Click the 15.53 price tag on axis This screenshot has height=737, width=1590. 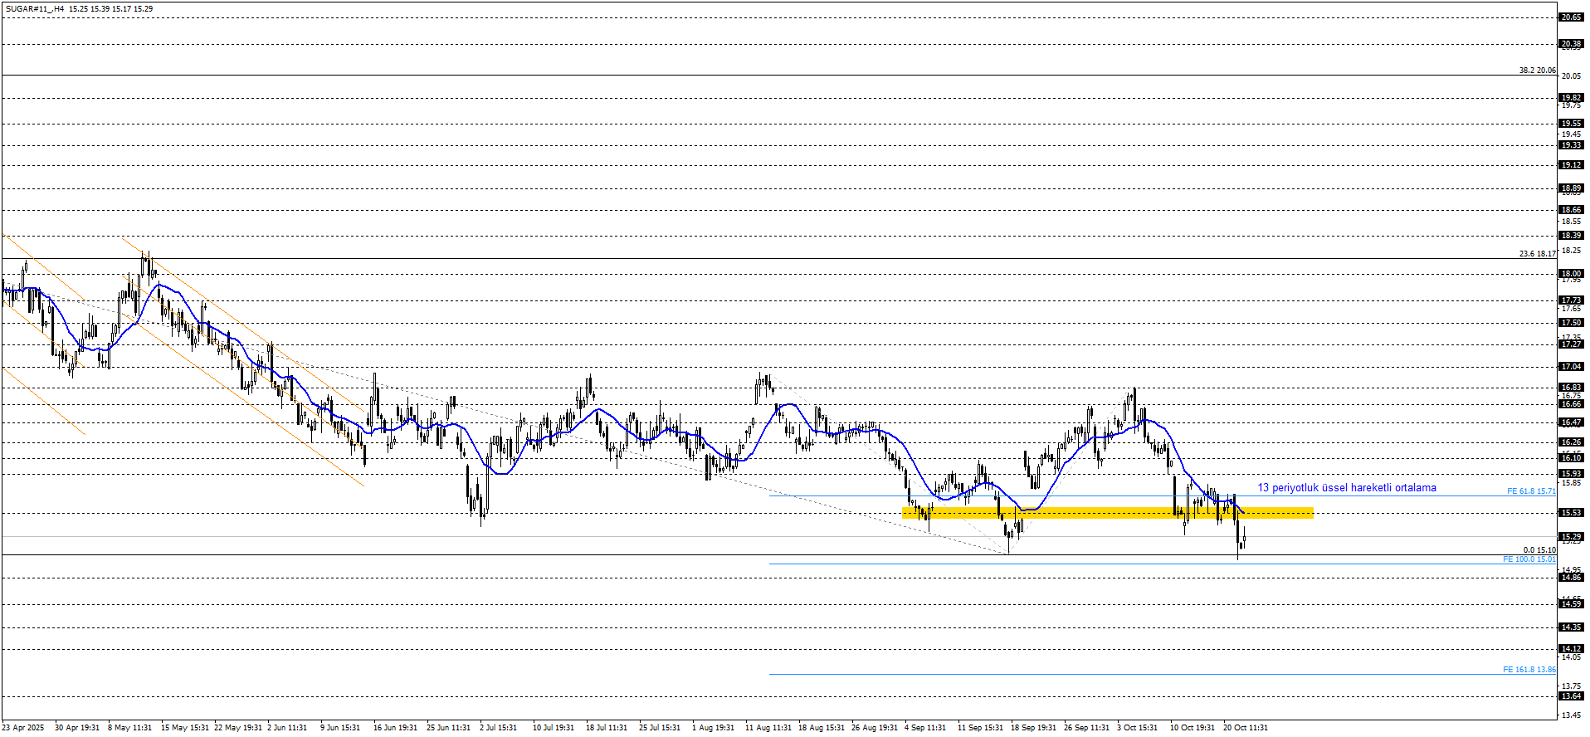[1571, 513]
